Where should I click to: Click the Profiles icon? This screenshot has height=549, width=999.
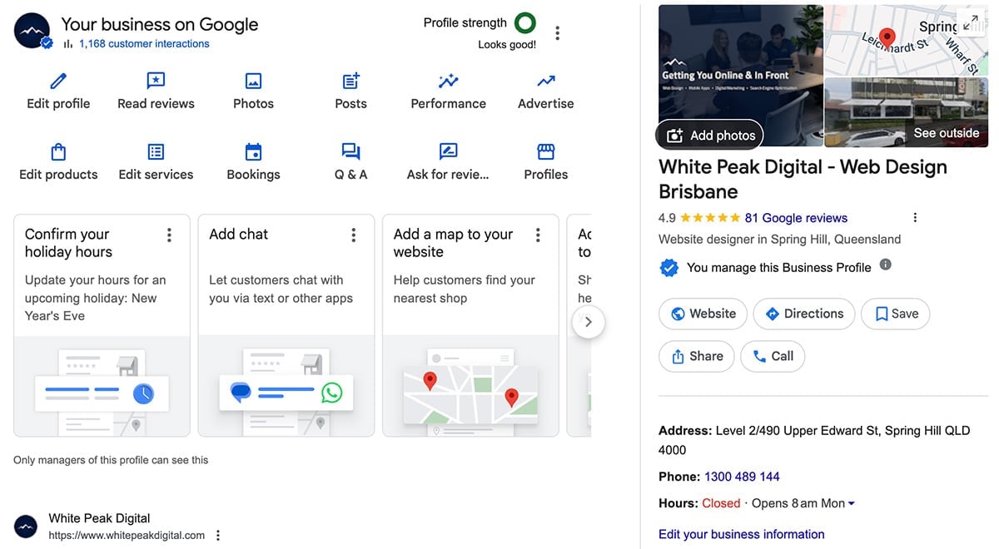[545, 152]
